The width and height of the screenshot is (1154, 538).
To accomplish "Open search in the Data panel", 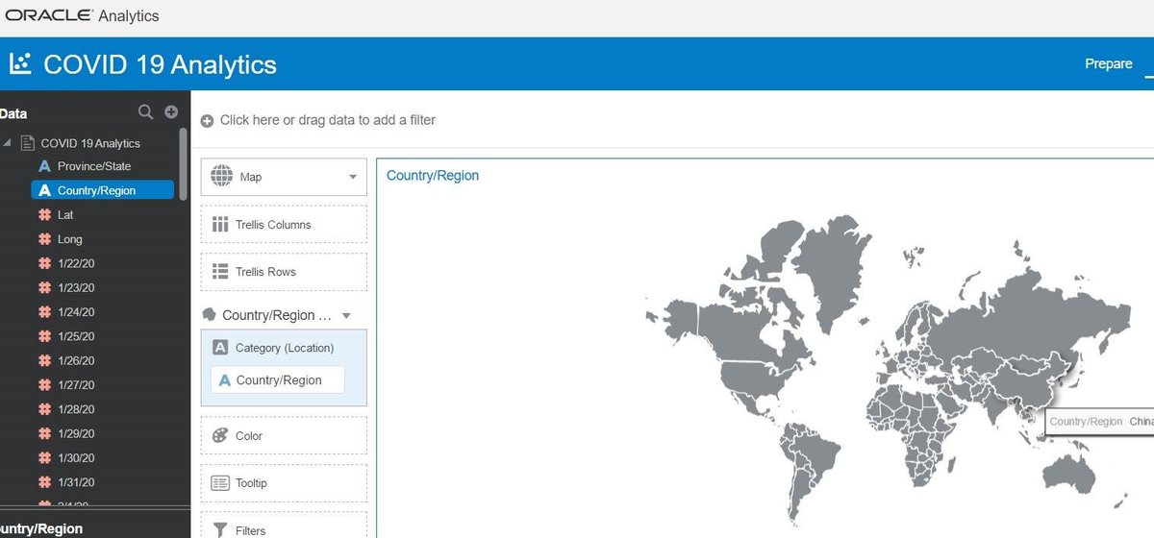I will click(x=145, y=112).
